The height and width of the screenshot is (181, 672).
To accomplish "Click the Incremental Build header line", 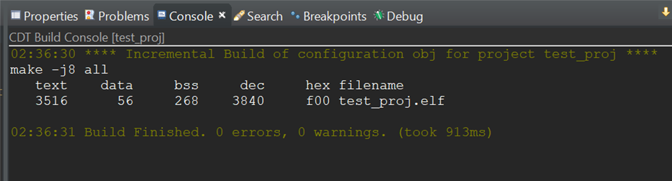I will (x=334, y=54).
